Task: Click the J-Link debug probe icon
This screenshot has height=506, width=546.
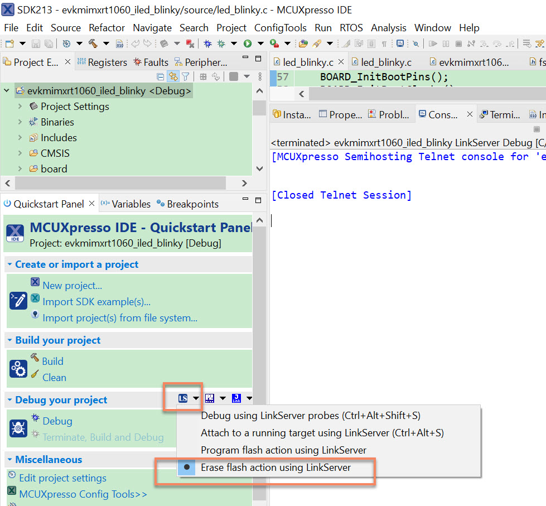Action: [x=236, y=398]
